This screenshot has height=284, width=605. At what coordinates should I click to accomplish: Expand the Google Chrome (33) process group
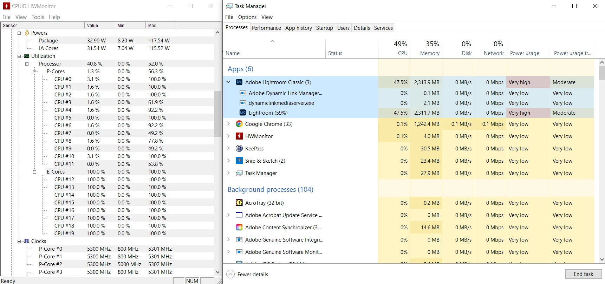pos(228,124)
